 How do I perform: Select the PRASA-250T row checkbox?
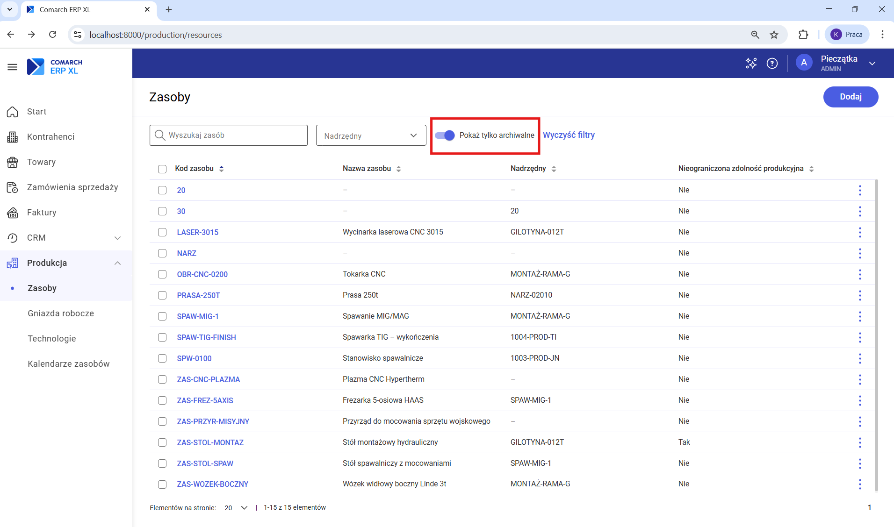(x=162, y=295)
